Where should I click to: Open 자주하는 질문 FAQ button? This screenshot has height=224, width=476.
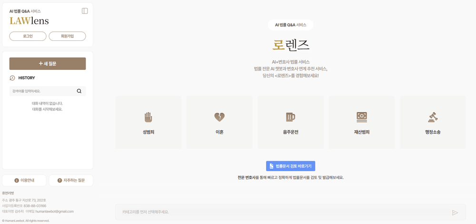[x=71, y=180]
